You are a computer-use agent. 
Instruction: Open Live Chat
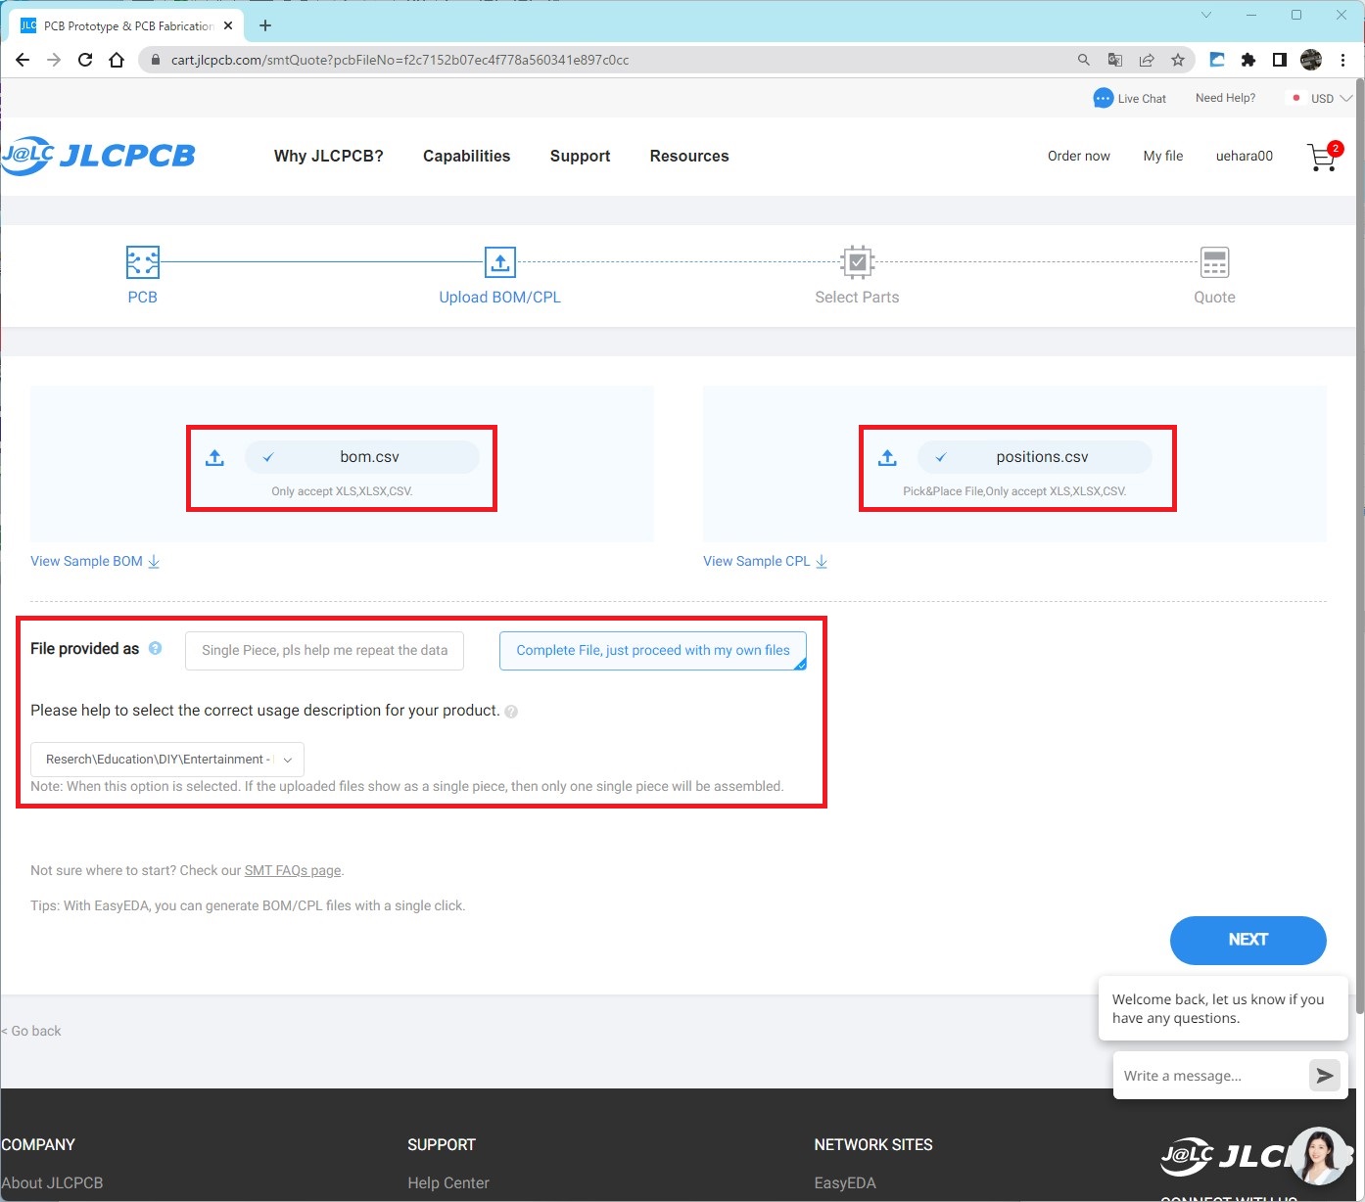tap(1130, 98)
